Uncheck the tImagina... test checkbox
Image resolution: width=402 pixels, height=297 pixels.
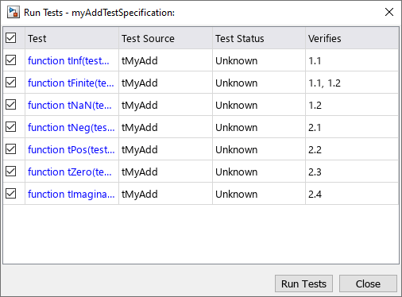pyautogui.click(x=11, y=194)
